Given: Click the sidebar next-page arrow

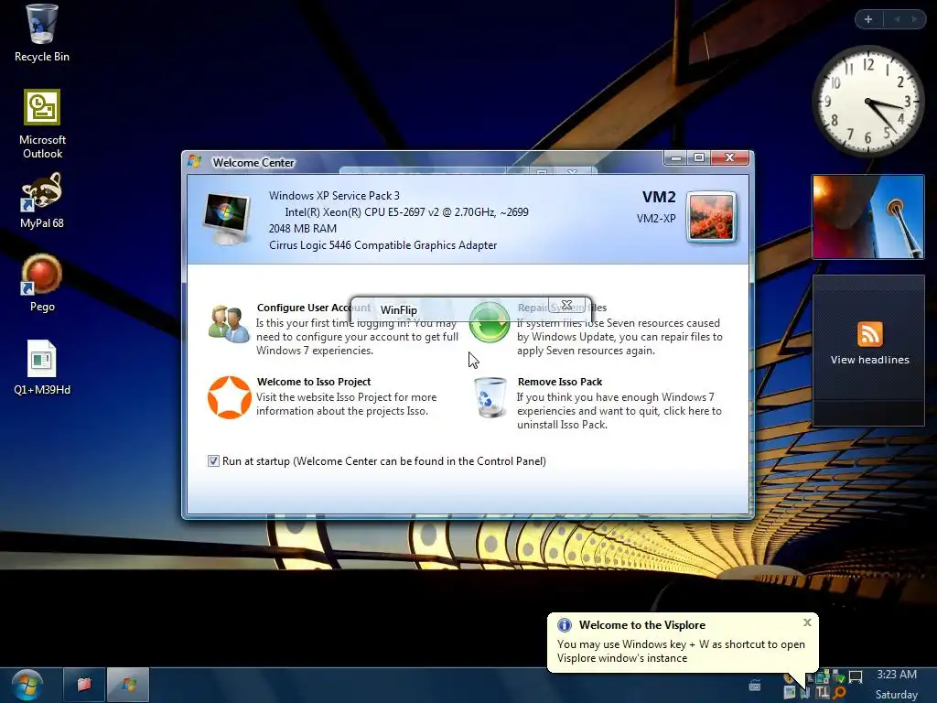Looking at the screenshot, I should tap(914, 19).
